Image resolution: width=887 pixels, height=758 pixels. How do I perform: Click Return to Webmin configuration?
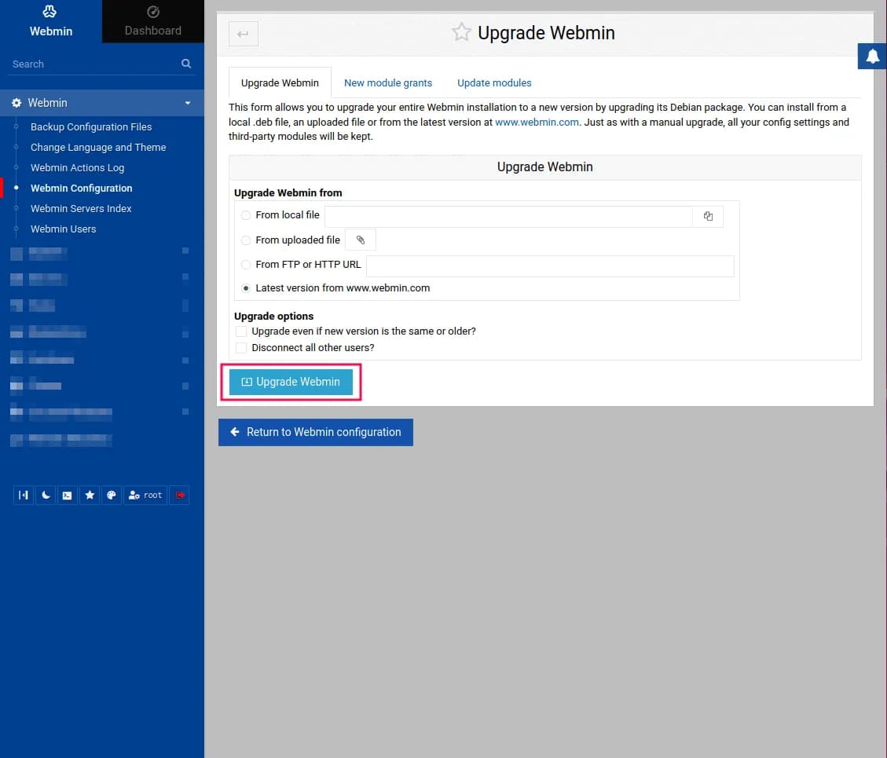pyautogui.click(x=316, y=432)
